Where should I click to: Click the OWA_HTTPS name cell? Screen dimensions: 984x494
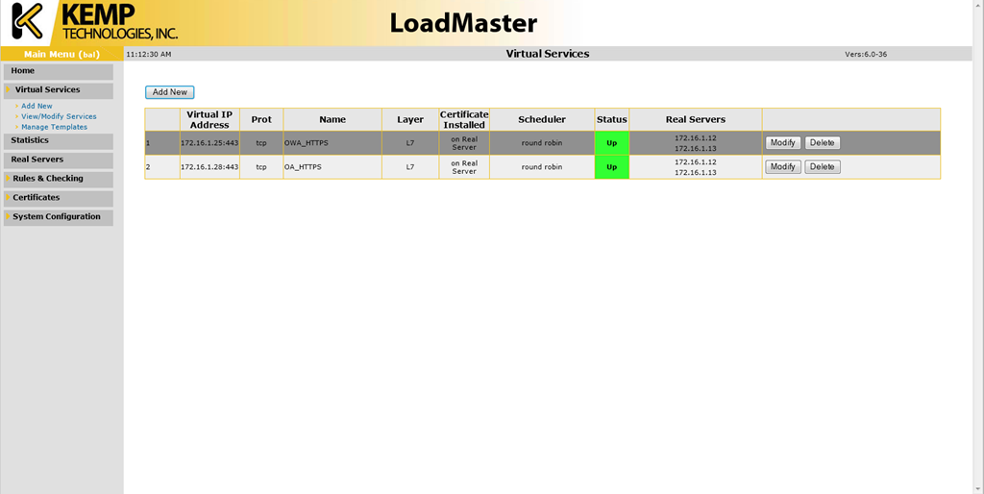(332, 143)
